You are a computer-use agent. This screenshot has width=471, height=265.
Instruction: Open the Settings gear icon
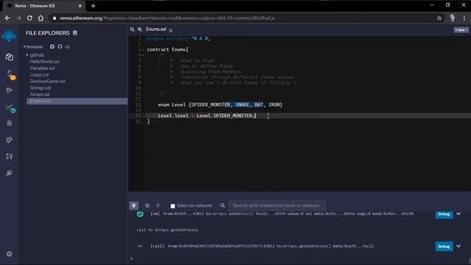click(10, 253)
